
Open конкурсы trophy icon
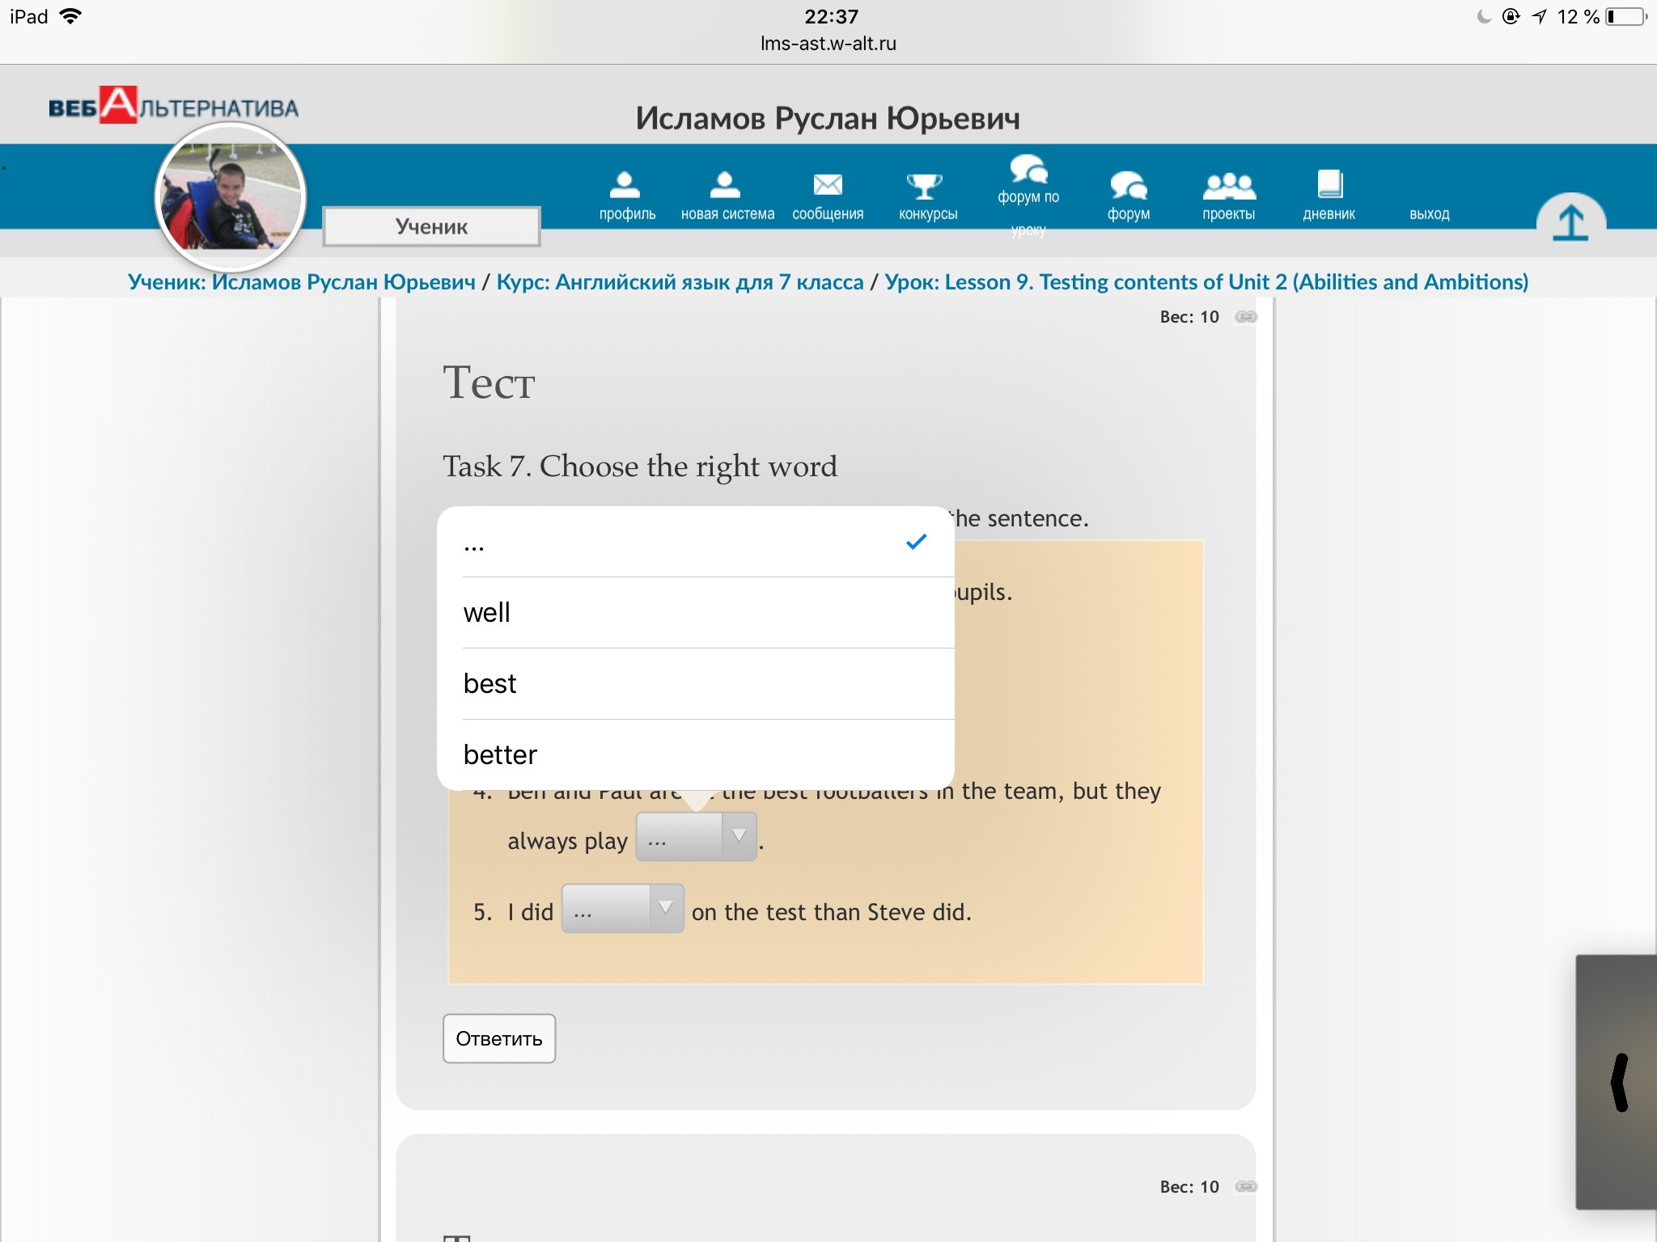point(926,185)
